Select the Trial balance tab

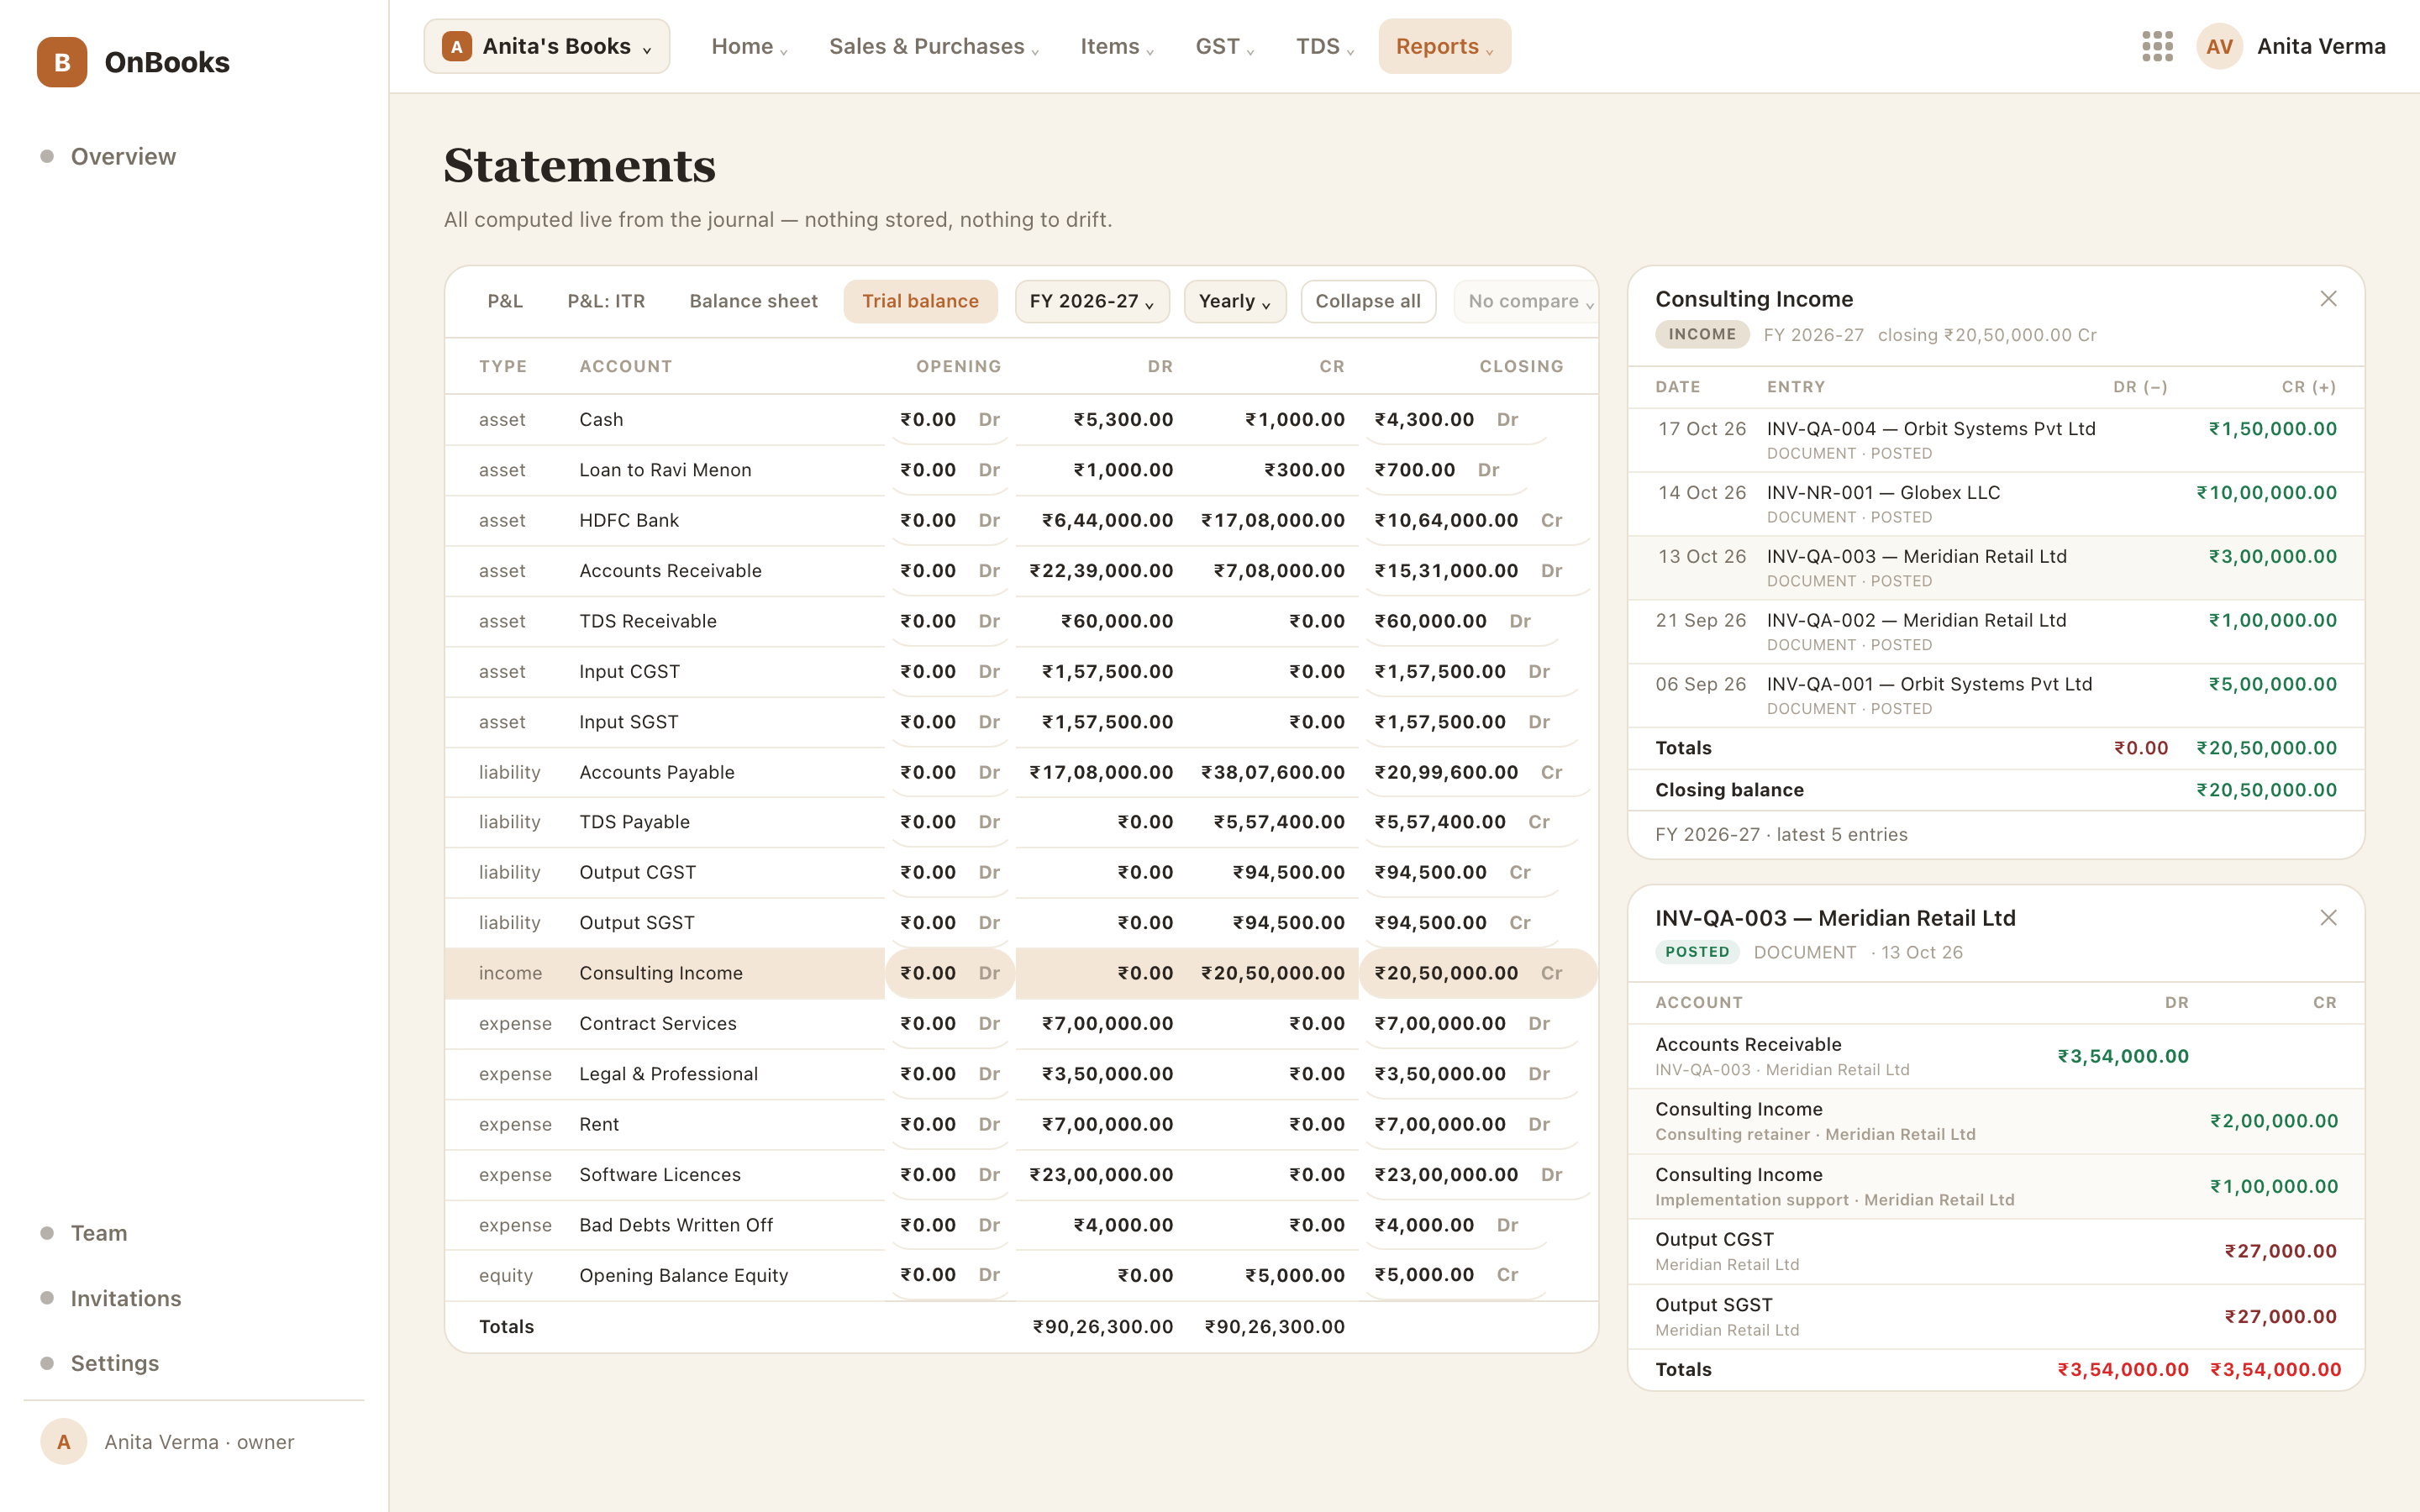[x=920, y=301]
